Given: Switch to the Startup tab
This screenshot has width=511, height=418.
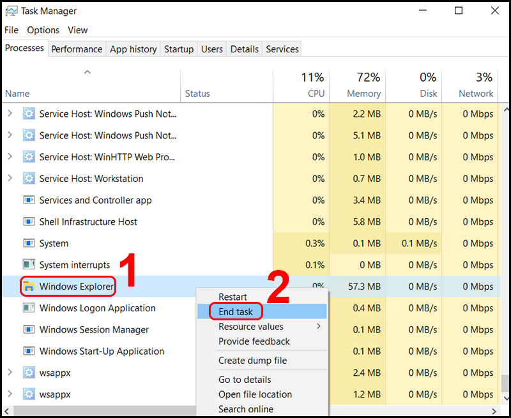Looking at the screenshot, I should pyautogui.click(x=179, y=49).
